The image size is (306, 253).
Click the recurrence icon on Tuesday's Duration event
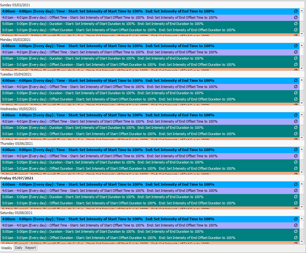click(x=296, y=93)
